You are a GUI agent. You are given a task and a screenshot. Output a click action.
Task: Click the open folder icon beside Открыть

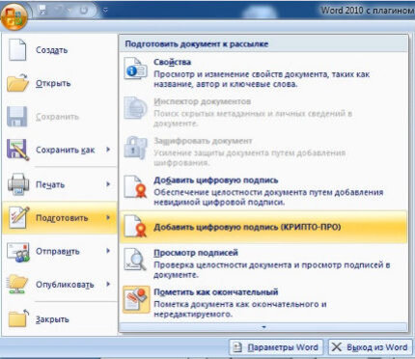point(18,83)
